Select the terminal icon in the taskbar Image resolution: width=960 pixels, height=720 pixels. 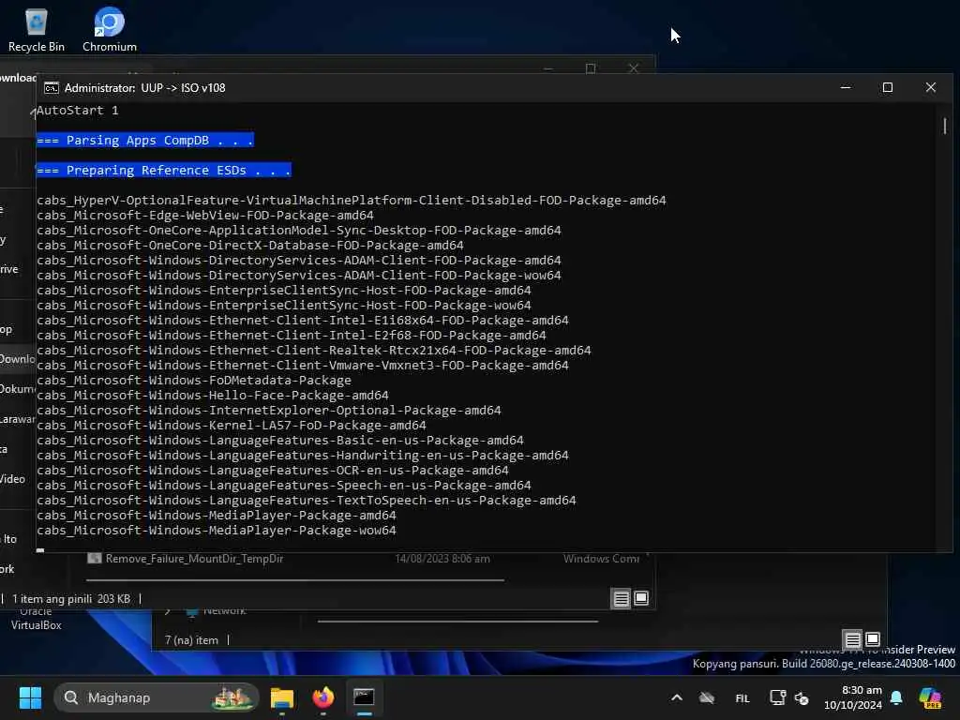[365, 697]
